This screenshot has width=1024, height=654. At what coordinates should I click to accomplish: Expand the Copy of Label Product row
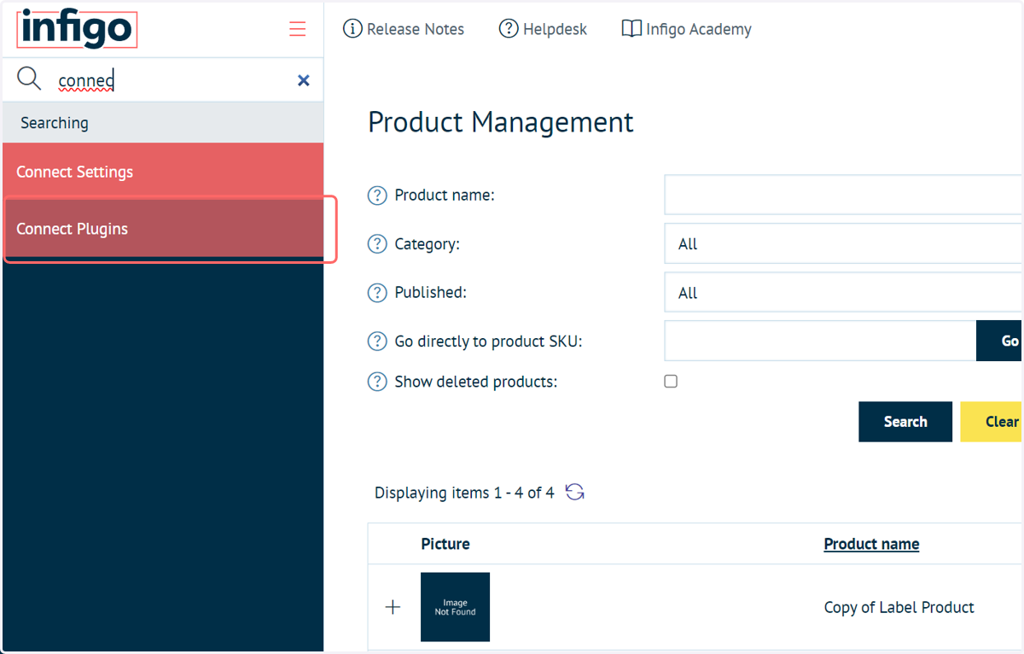tap(393, 607)
